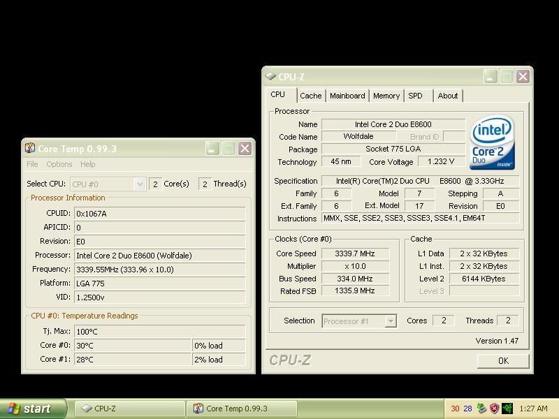
Task: Click the CPUID field showing 0x1067A
Action: [x=160, y=214]
